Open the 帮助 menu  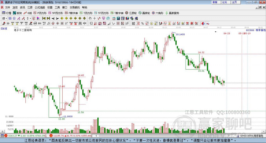click(84, 8)
